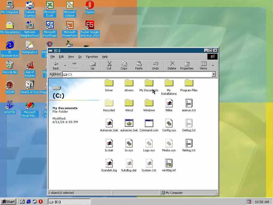This screenshot has height=205, width=273.
Task: Select the Netlog.txt file
Action: [189, 145]
